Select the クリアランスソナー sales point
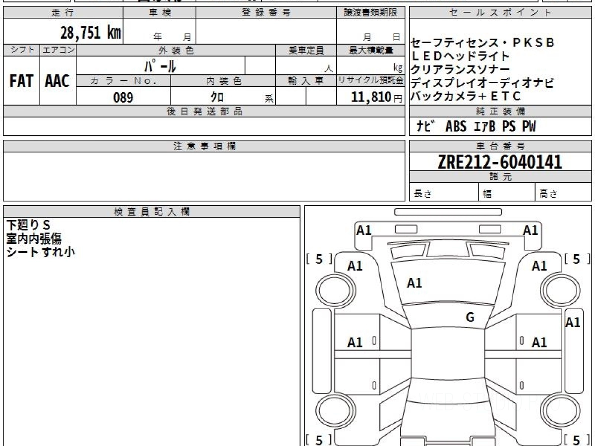Image resolution: width=595 pixels, height=446 pixels. [x=460, y=69]
